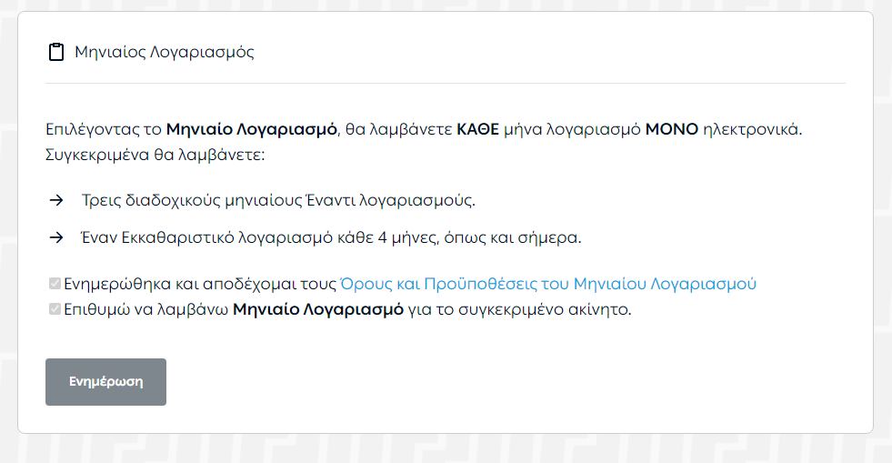Click the clipboard icon beside Μηνιαίος Λογαριασμός

55,52
